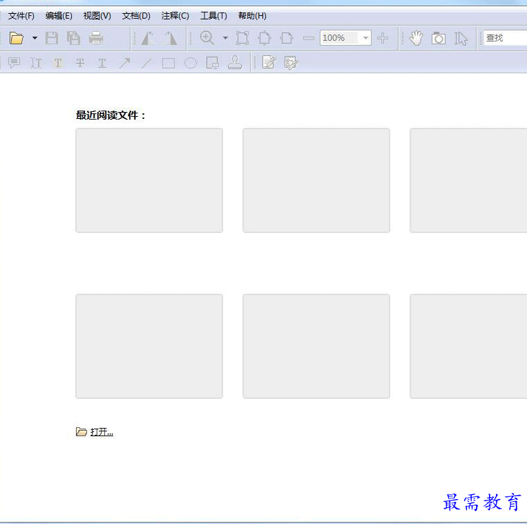Select the comment note tool
This screenshot has width=527, height=524.
[x=14, y=63]
